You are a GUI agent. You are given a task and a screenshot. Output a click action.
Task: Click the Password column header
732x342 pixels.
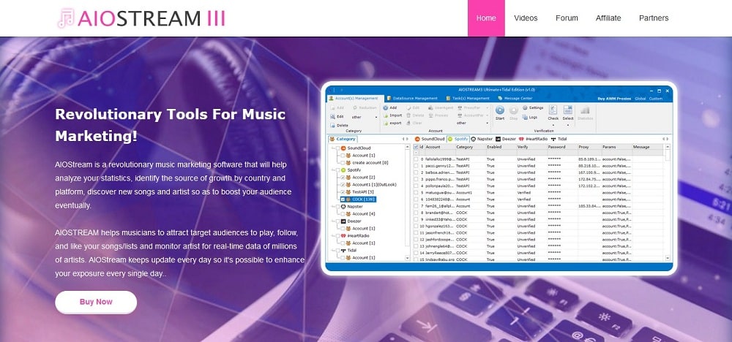click(x=562, y=147)
